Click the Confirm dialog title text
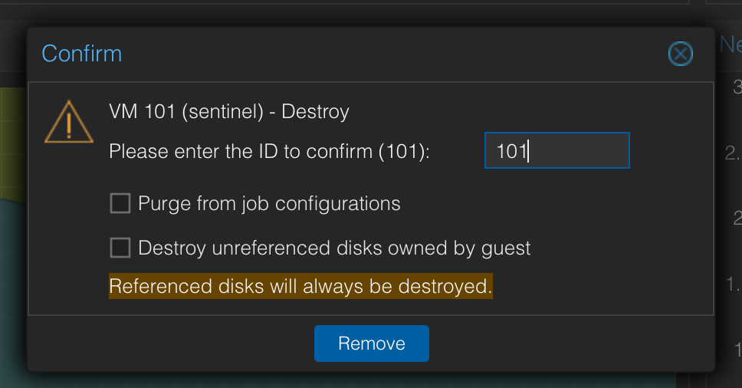 click(81, 54)
